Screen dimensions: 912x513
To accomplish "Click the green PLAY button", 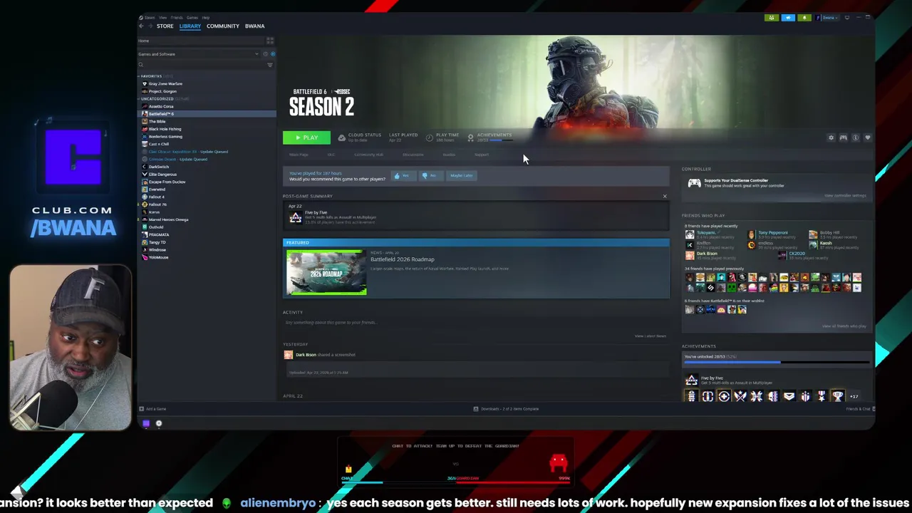I will pyautogui.click(x=306, y=138).
